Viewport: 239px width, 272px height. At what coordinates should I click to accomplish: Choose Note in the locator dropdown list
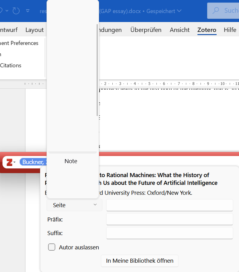[x=71, y=161]
